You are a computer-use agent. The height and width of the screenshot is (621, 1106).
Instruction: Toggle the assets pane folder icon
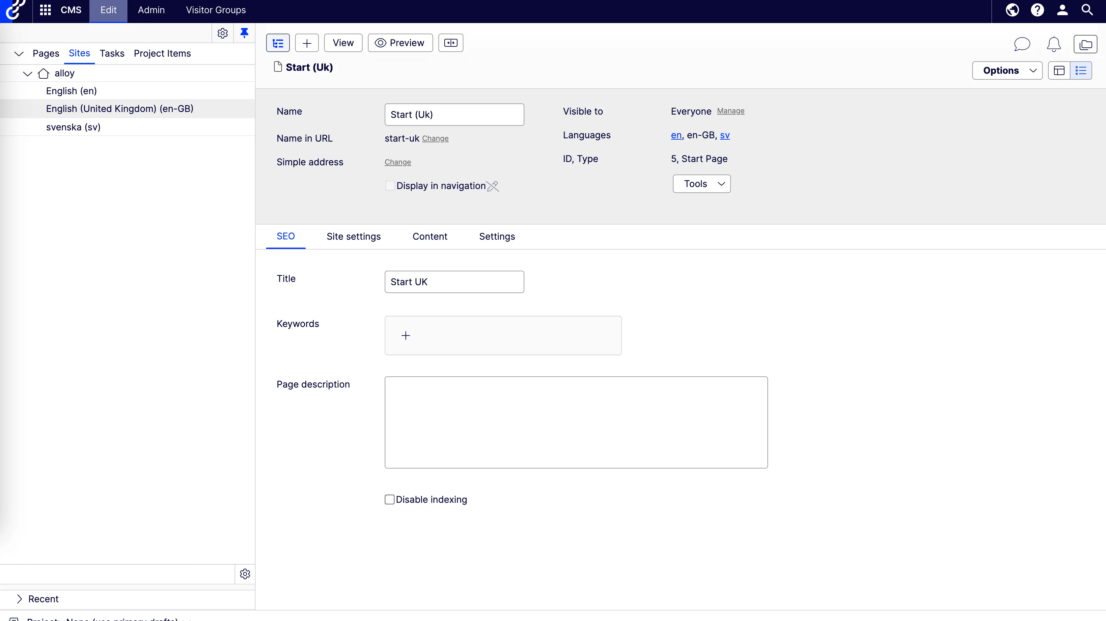coord(1085,44)
